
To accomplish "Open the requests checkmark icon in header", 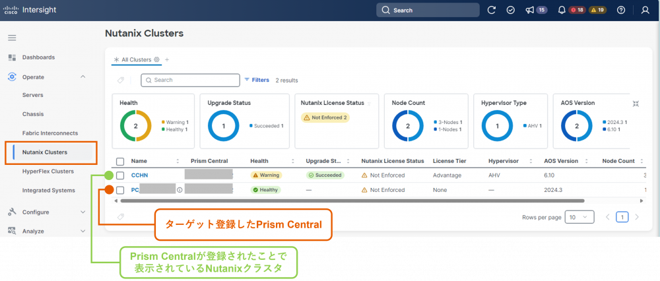I will point(511,10).
